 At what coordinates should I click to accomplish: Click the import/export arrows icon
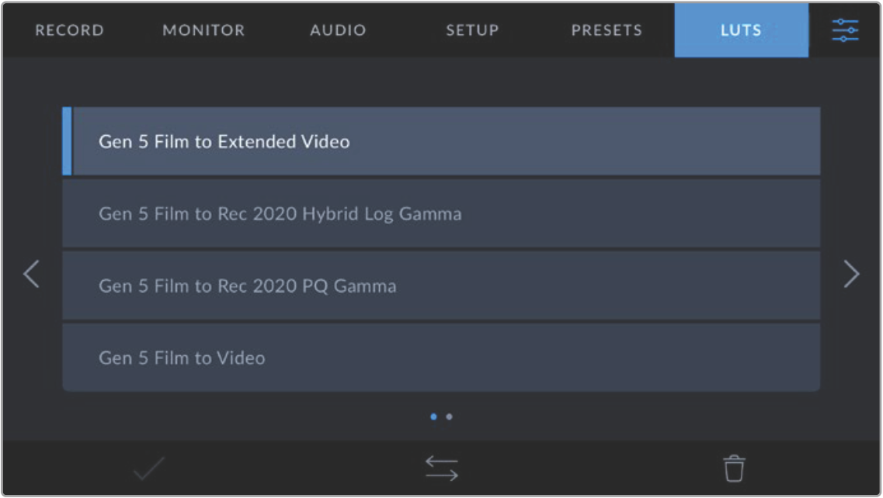point(441,469)
